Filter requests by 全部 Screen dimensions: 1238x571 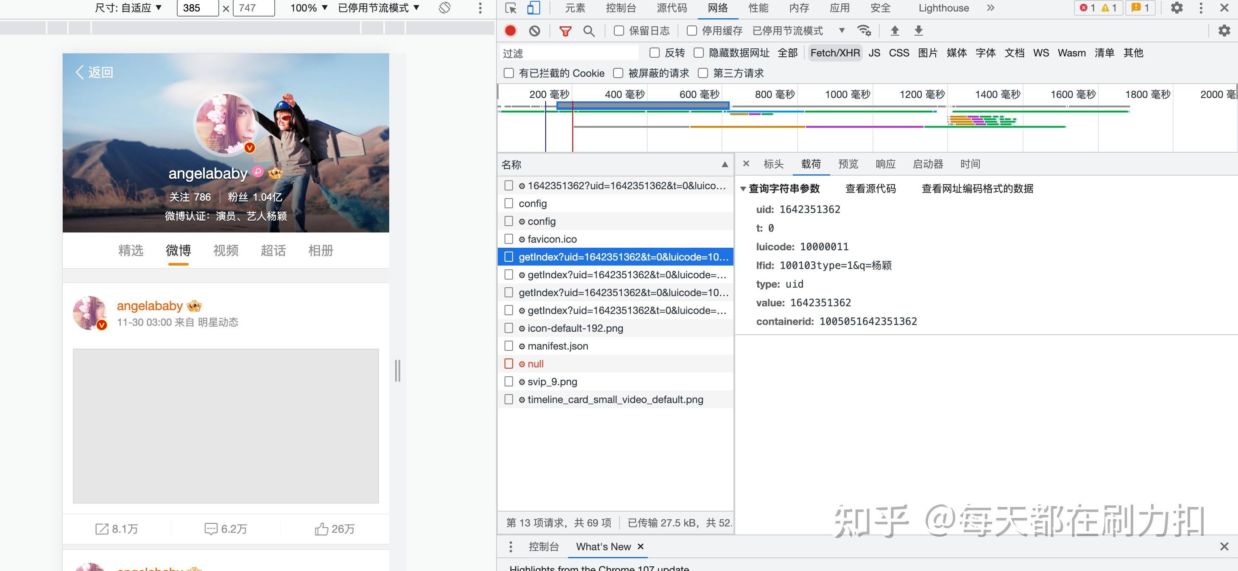pyautogui.click(x=787, y=53)
